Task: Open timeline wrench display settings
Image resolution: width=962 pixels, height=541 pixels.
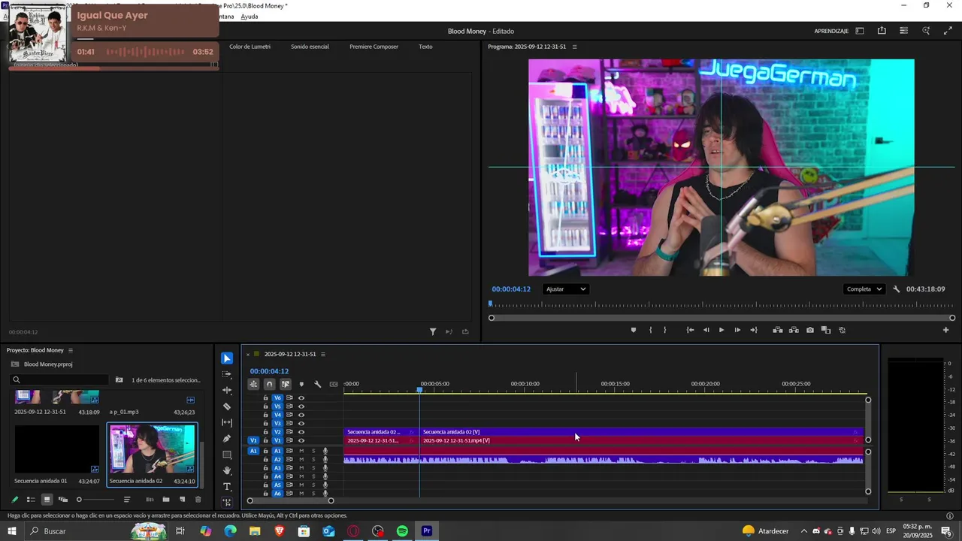Action: [x=317, y=384]
